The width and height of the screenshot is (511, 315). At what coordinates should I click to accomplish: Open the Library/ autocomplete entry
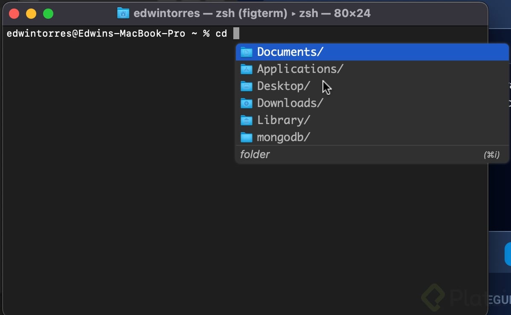pos(283,120)
